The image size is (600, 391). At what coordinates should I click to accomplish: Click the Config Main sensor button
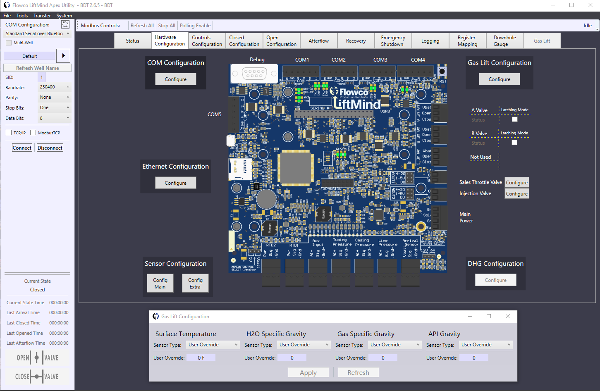pyautogui.click(x=160, y=284)
